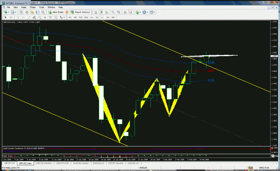Select the Equidistant Channel tool
280x171 pixels.
[34, 18]
